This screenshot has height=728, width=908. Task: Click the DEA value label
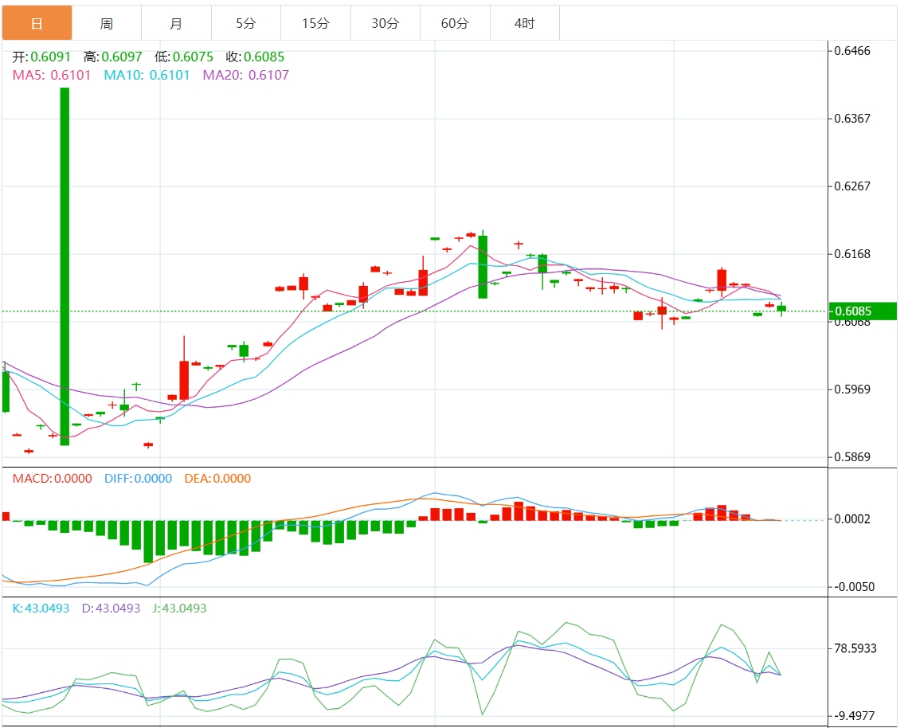217,479
